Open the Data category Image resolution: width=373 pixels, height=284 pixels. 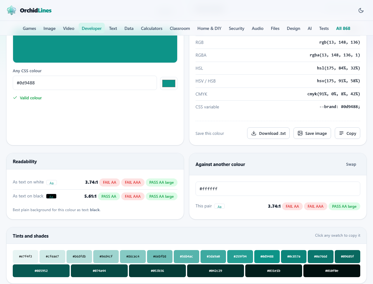tap(129, 28)
